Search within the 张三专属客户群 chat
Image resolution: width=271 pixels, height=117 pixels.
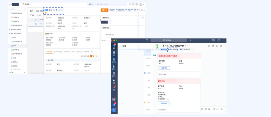(x=209, y=46)
